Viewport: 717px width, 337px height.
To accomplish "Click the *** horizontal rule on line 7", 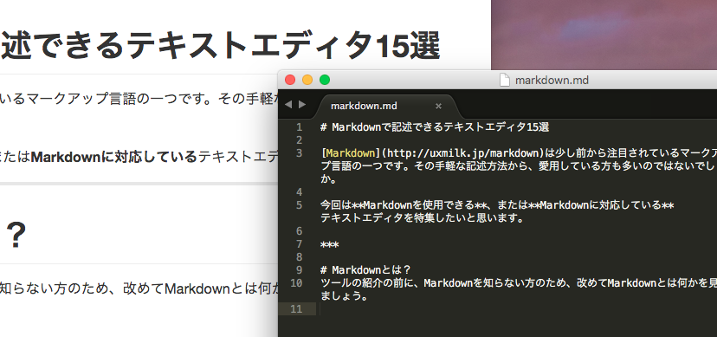I will (x=330, y=245).
